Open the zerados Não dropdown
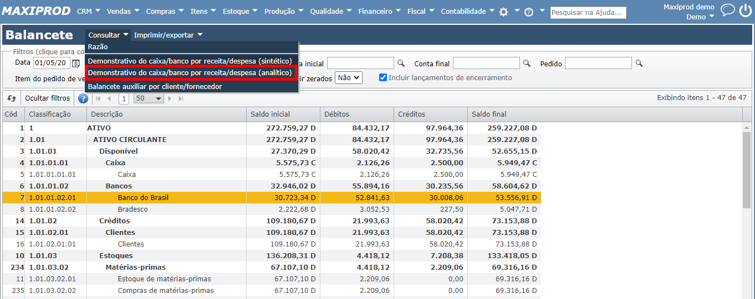The height and width of the screenshot is (299, 755). (x=348, y=78)
